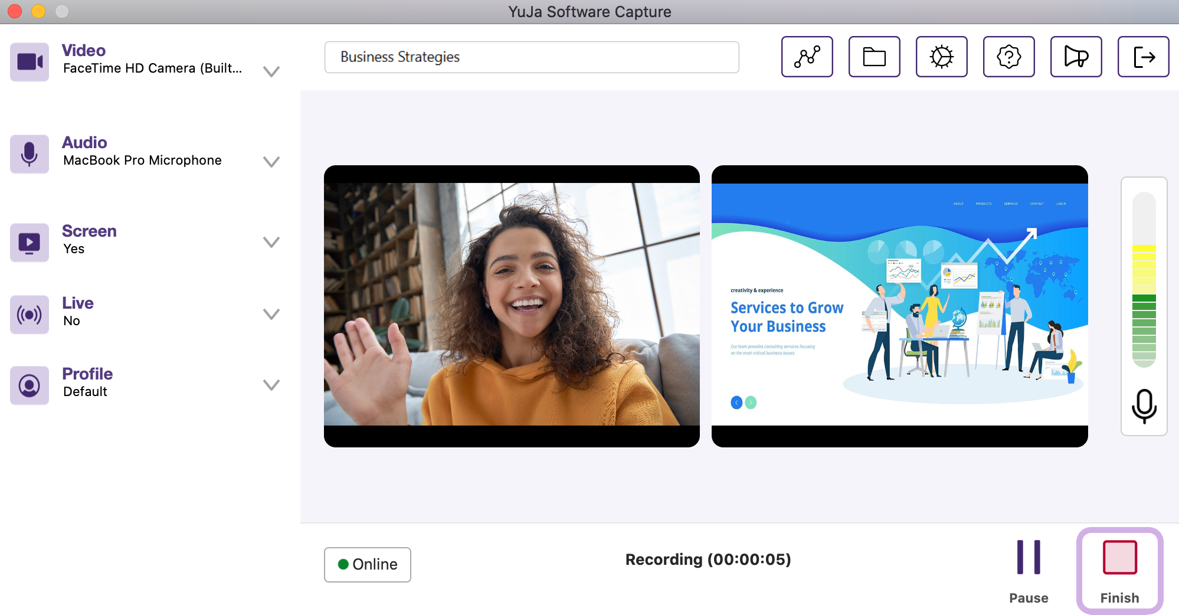Finish the recording
The height and width of the screenshot is (615, 1179).
point(1119,570)
